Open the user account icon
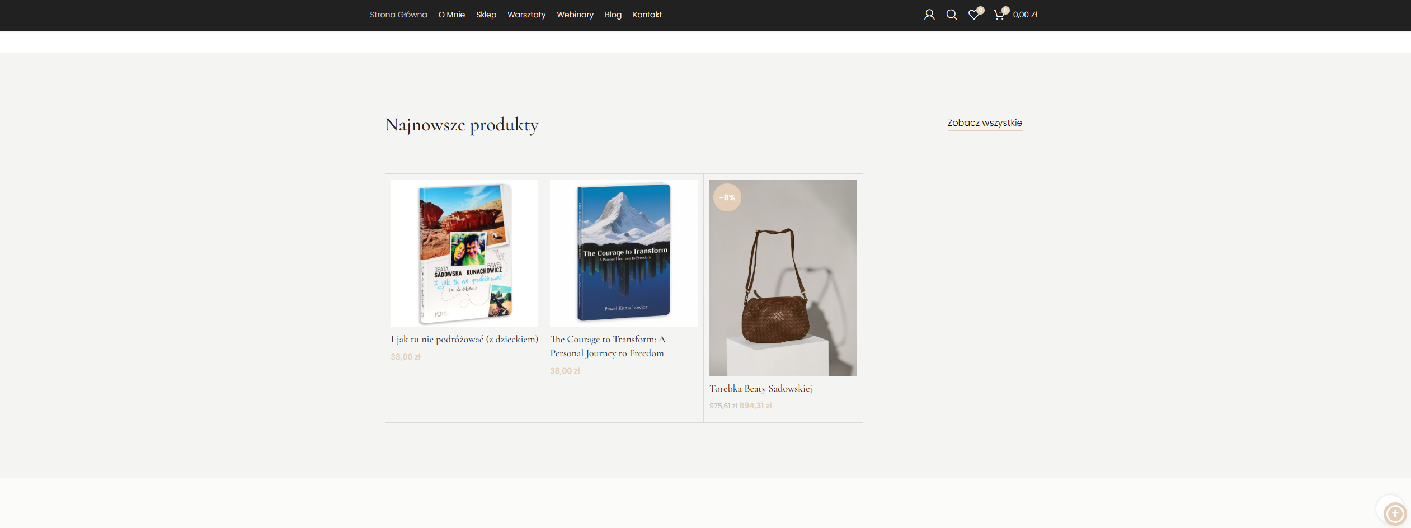The width and height of the screenshot is (1411, 528). click(929, 15)
